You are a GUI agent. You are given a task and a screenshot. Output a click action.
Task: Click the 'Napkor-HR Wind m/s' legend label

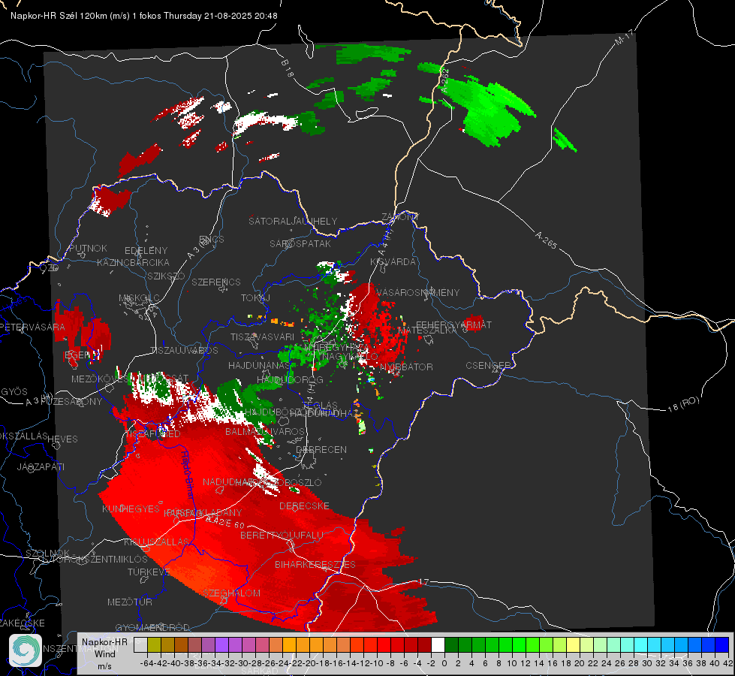(x=104, y=653)
